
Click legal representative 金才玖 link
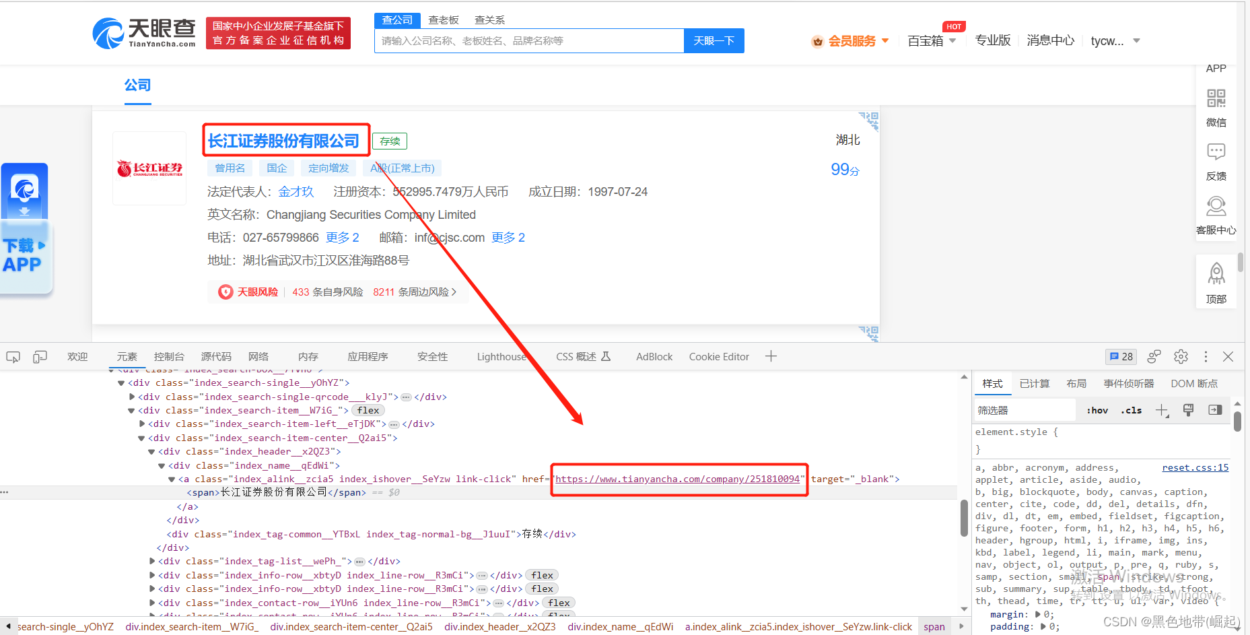(x=296, y=192)
